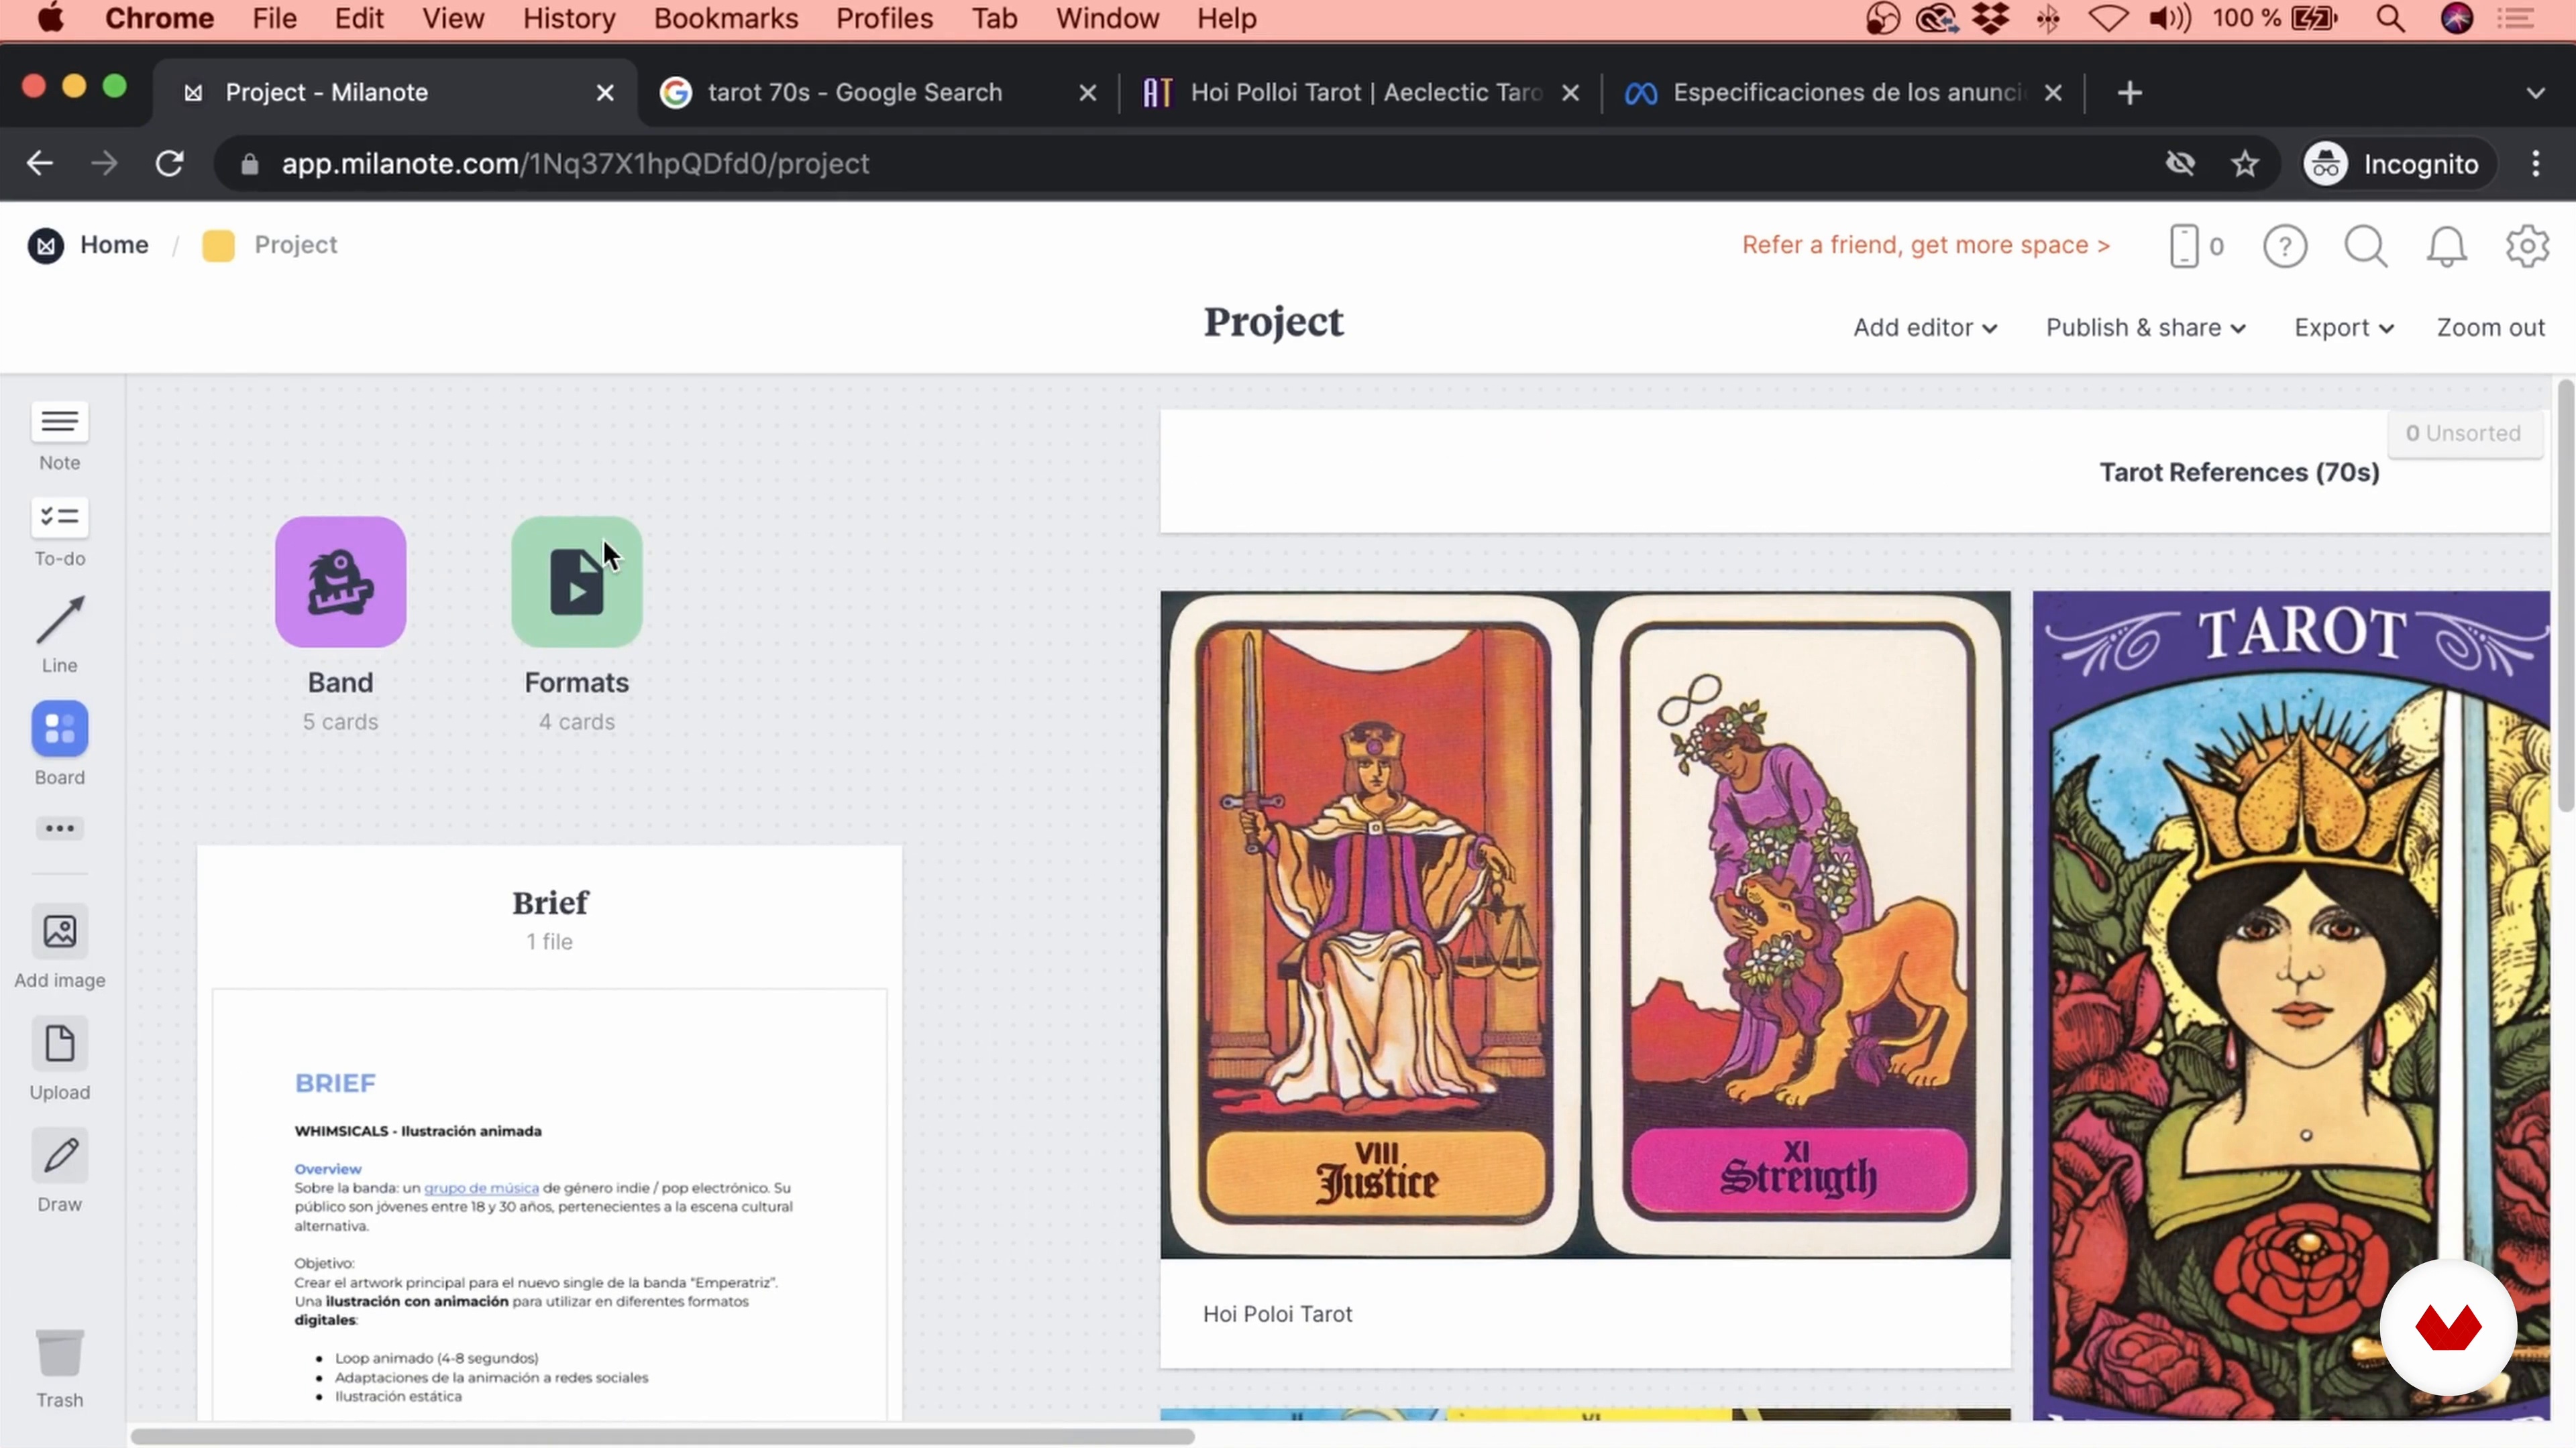Select the To-do tool in sidebar
This screenshot has width=2576, height=1448.
[59, 532]
